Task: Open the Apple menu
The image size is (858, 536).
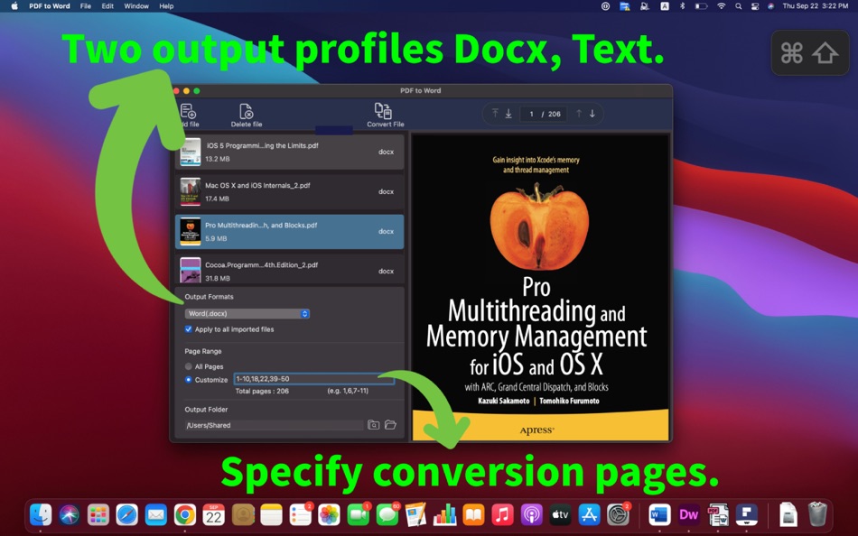Action: point(14,6)
